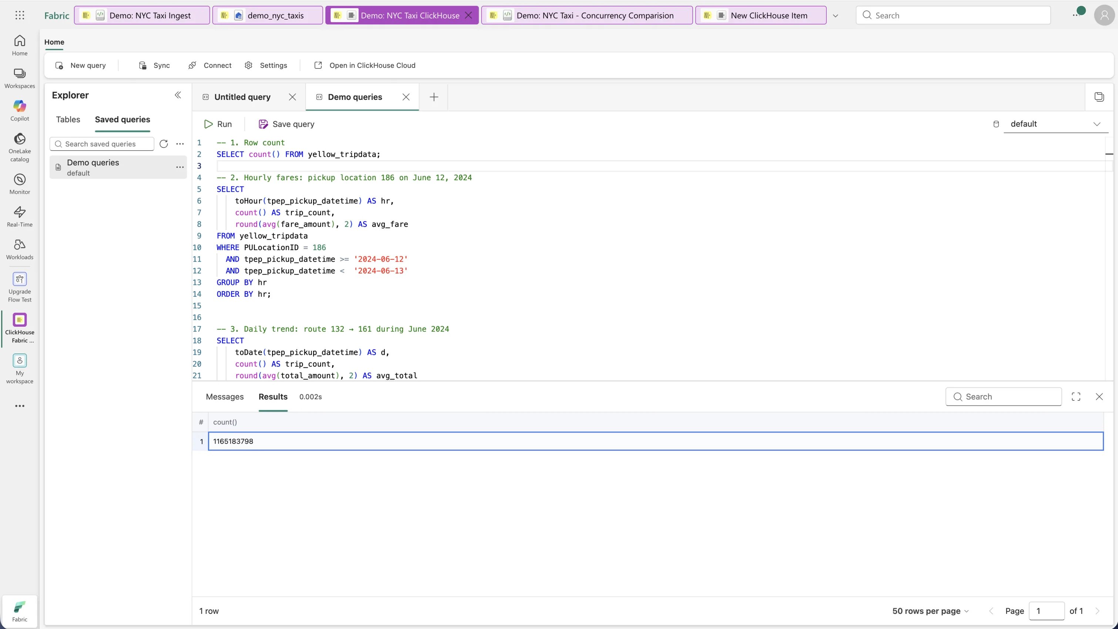Viewport: 1118px width, 629px height.
Task: Click Sync in toolbar
Action: [154, 65]
